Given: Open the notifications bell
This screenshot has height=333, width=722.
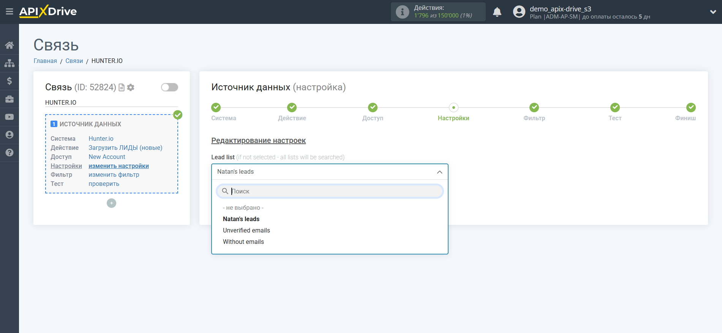Looking at the screenshot, I should 497,12.
